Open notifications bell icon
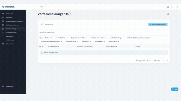Image resolution: width=181 pixels, height=101 pixels. pyautogui.click(x=168, y=7)
